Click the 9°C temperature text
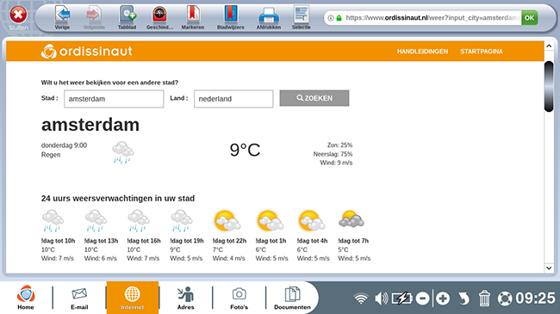 245,150
